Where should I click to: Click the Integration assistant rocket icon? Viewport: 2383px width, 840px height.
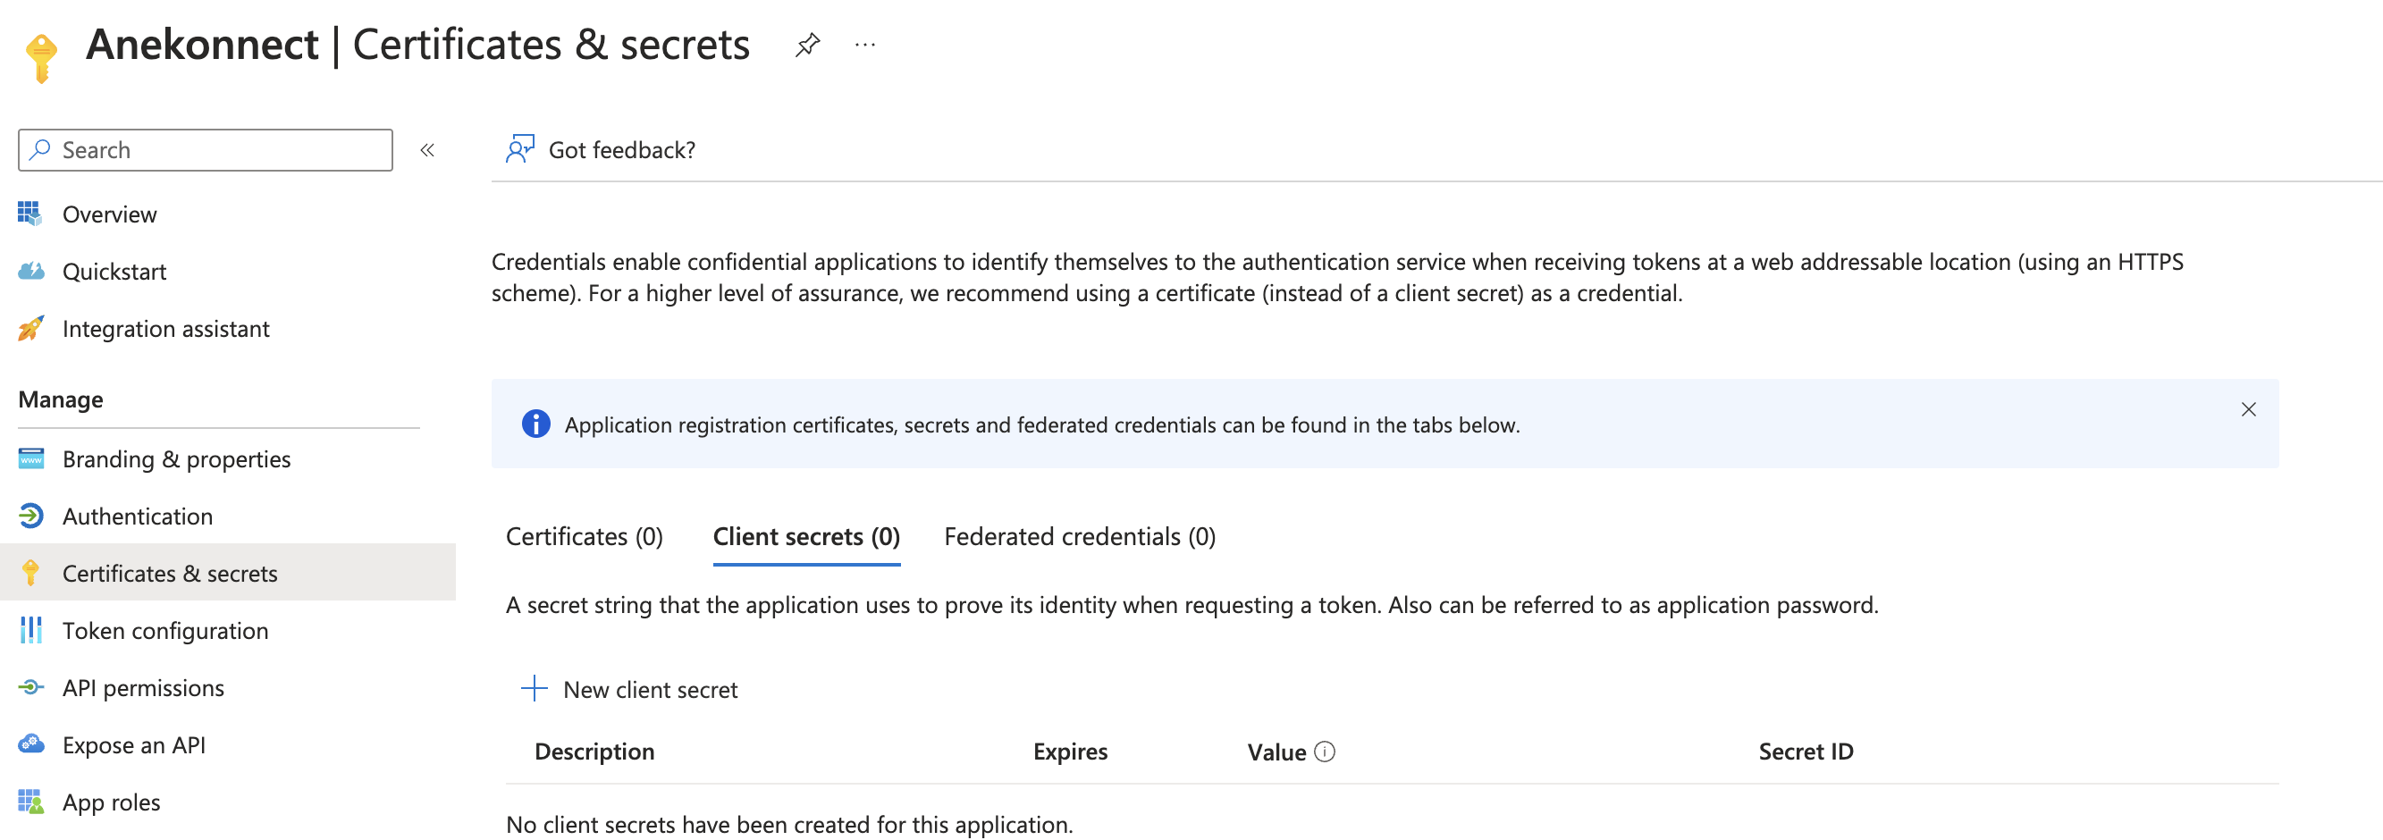click(x=30, y=329)
